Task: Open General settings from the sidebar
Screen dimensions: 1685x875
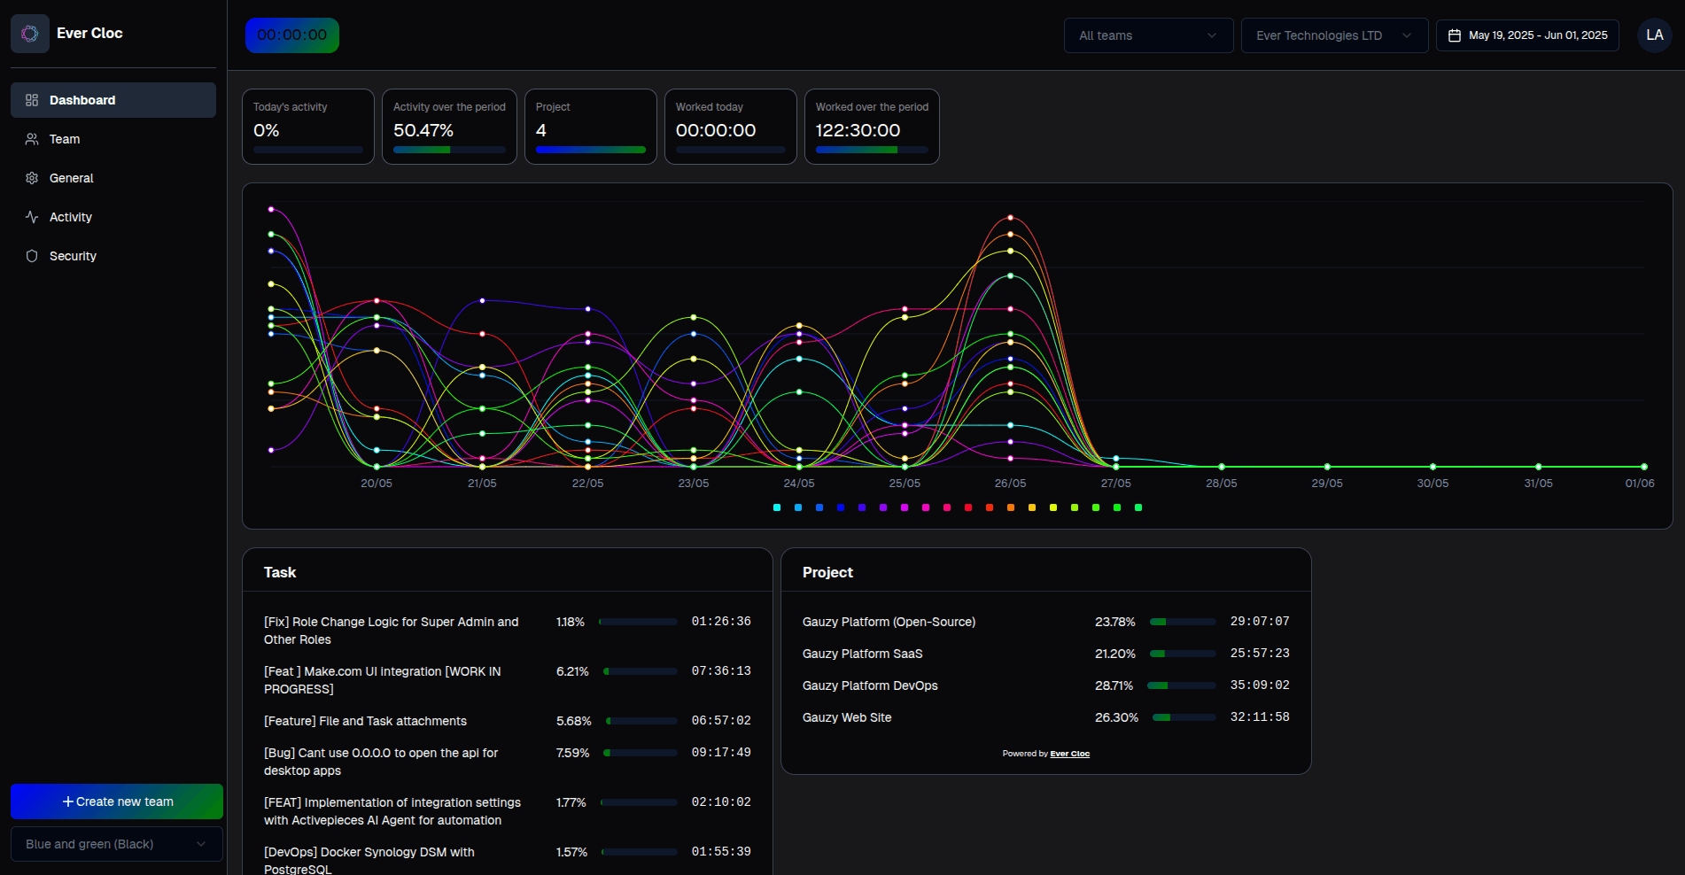Action: (32, 178)
